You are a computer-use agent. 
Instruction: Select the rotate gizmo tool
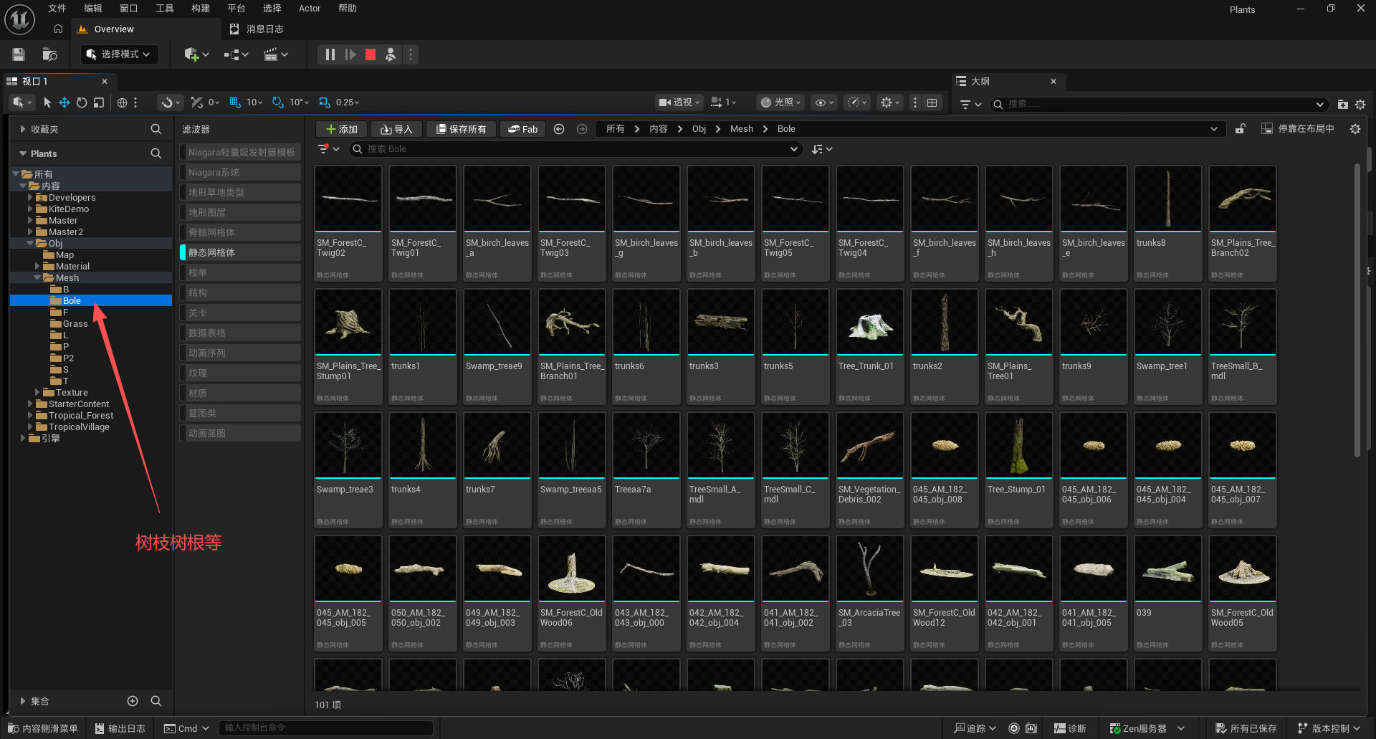(x=82, y=102)
